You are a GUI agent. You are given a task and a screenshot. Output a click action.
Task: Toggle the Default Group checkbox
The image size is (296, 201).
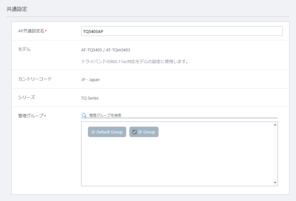click(93, 132)
